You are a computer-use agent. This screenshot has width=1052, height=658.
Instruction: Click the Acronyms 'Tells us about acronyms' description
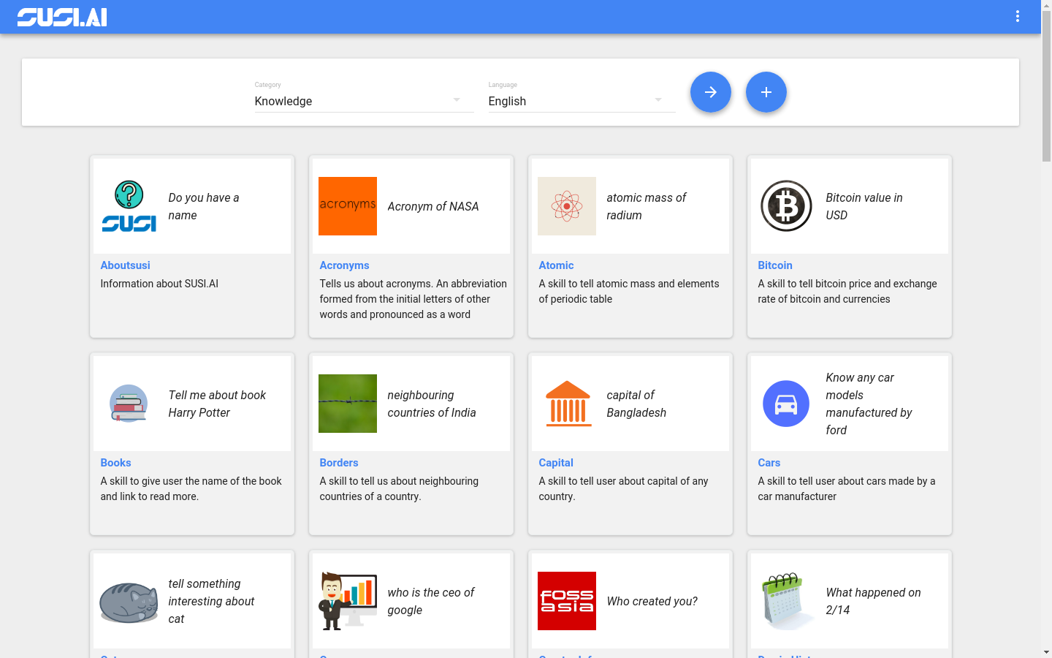click(413, 299)
